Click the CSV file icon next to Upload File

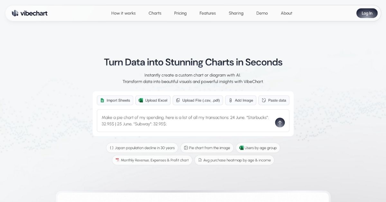pos(178,100)
